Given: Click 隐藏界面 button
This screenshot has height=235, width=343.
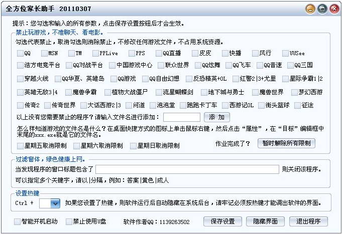Looking at the screenshot, I should [265, 221].
